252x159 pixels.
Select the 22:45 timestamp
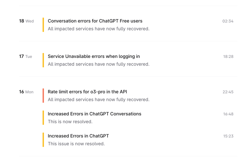[228, 92]
